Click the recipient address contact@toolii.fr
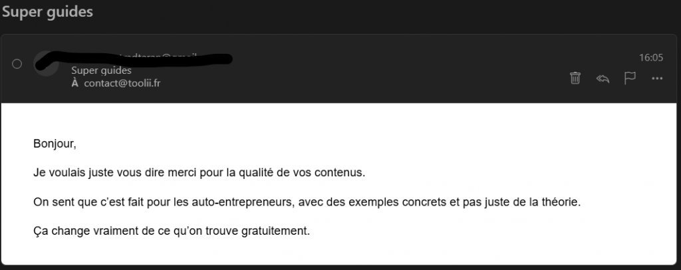This screenshot has height=270, width=681. point(122,84)
